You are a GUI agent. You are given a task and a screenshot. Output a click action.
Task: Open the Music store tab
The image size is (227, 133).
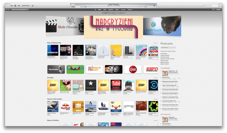pyautogui.click(x=100, y=9)
